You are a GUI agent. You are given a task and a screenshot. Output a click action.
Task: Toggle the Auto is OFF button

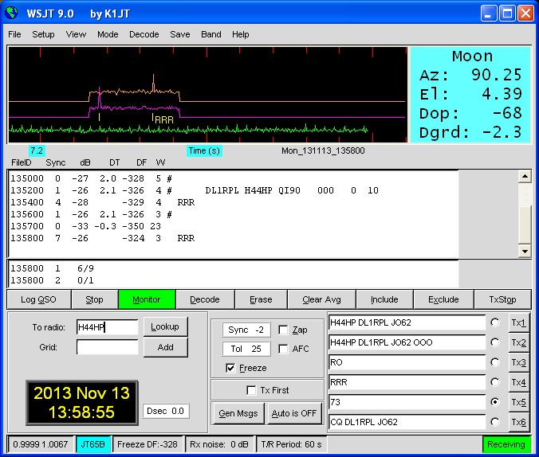293,413
